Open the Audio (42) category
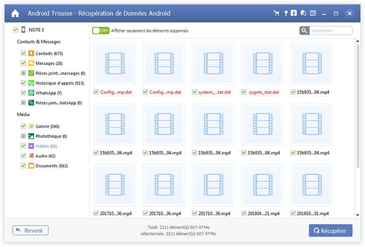This screenshot has width=365, height=247. pyautogui.click(x=44, y=156)
